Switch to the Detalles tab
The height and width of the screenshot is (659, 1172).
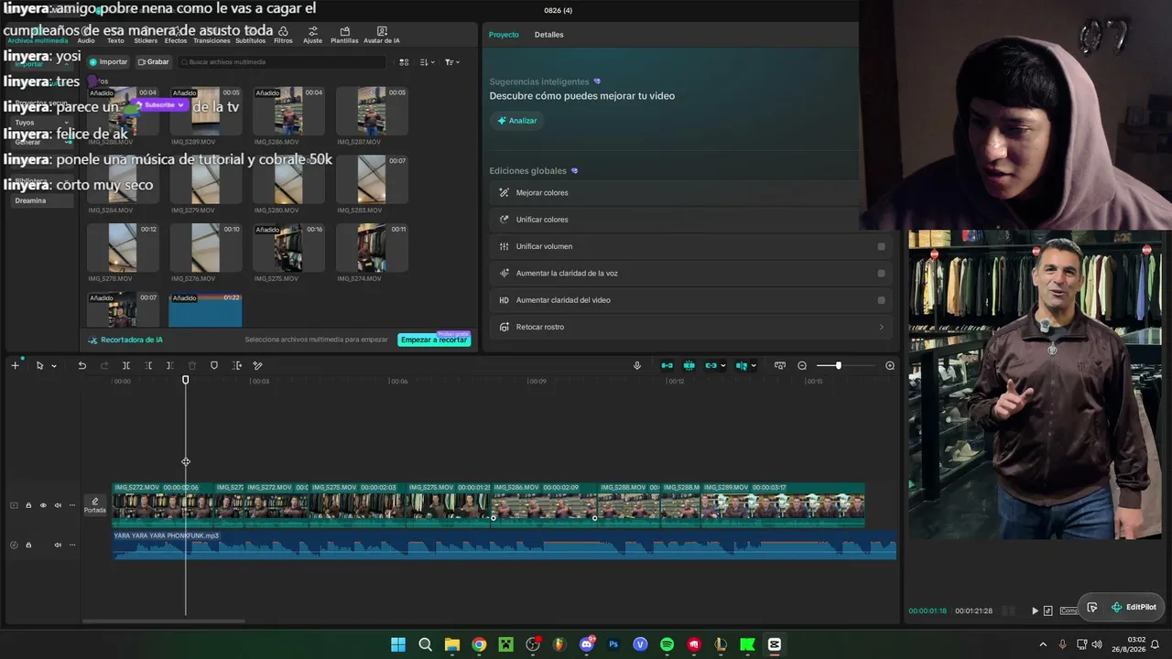549,35
